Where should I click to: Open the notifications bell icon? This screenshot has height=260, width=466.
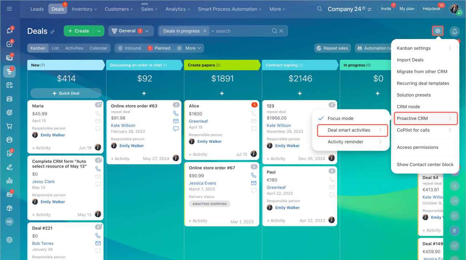tap(454, 31)
